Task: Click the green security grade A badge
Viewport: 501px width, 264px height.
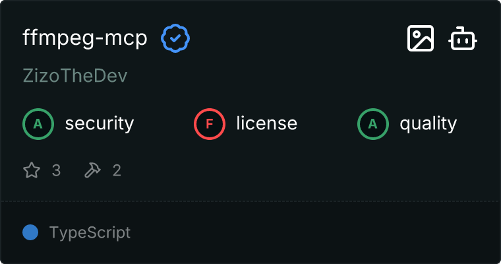Action: (x=38, y=123)
